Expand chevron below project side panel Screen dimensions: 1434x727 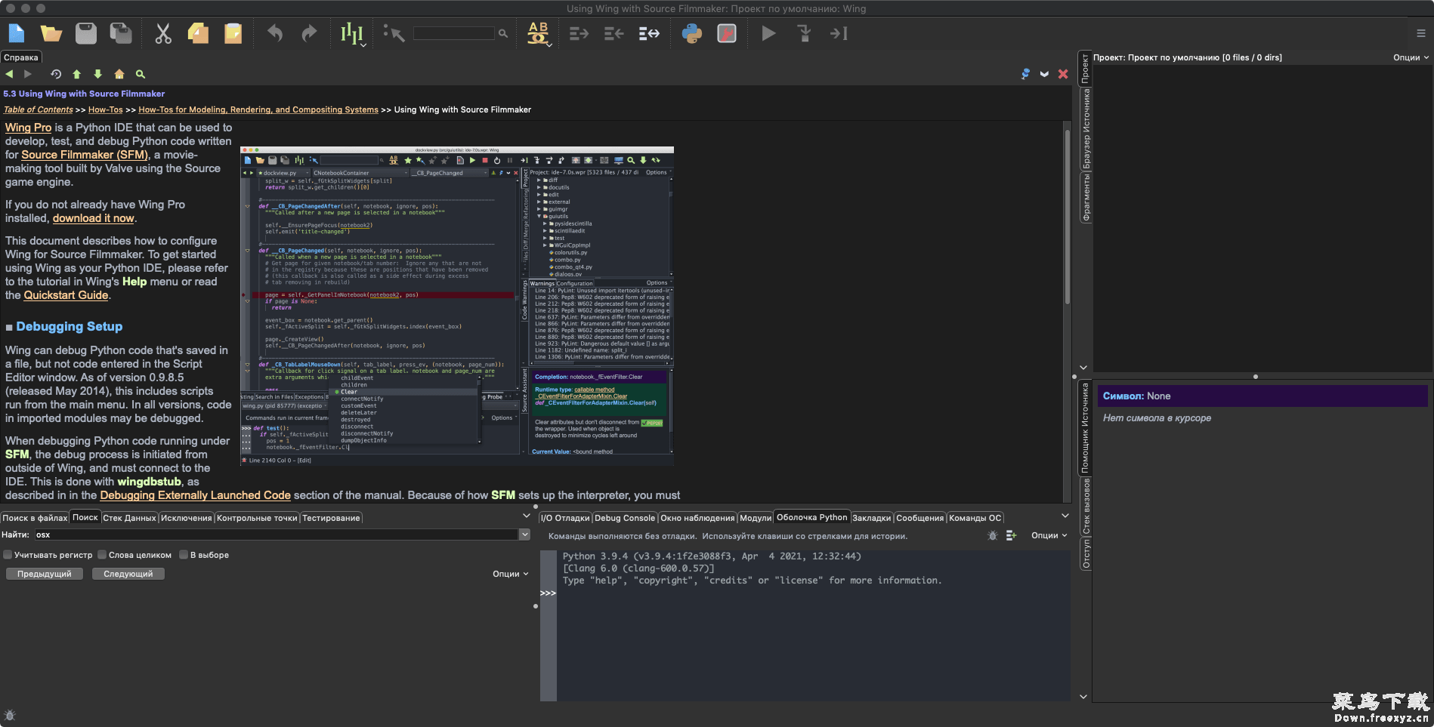1083,368
